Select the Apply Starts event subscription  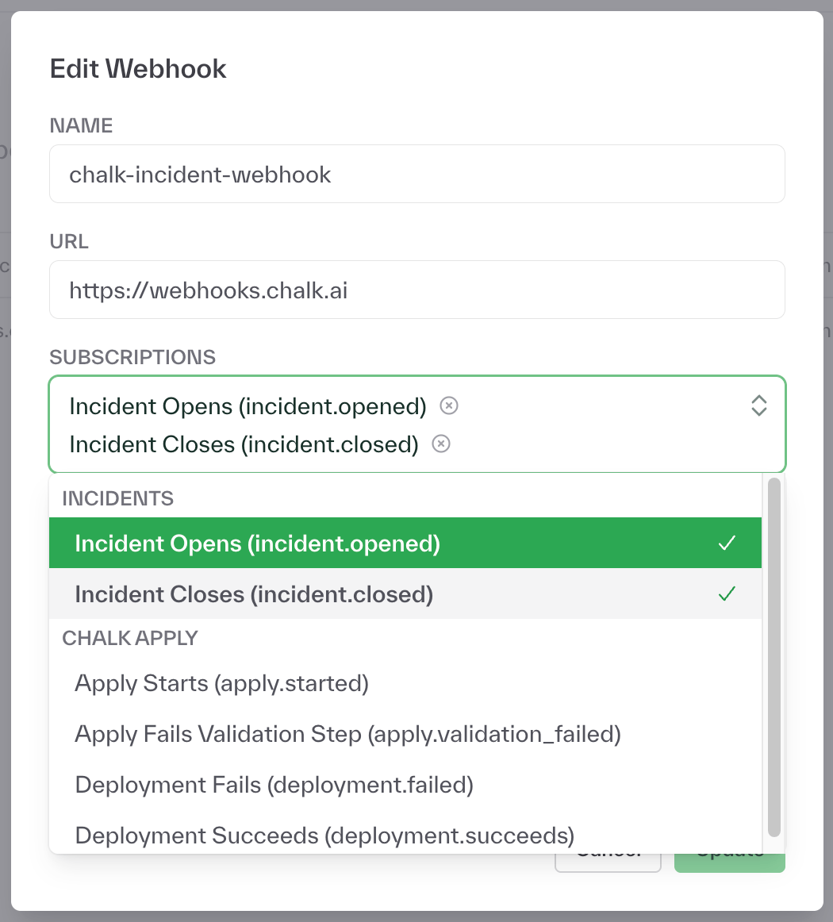221,683
